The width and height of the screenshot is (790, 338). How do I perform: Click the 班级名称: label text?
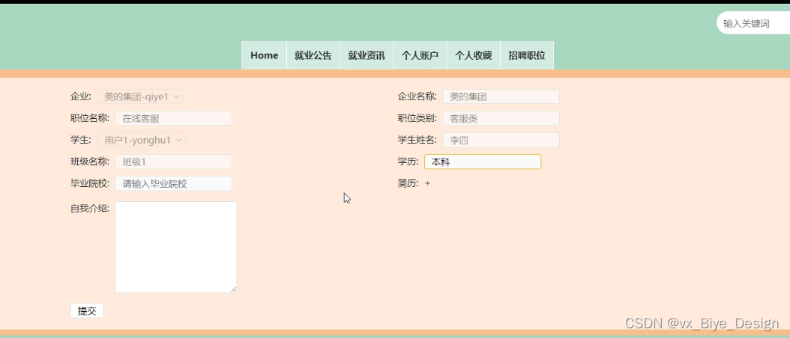(90, 162)
